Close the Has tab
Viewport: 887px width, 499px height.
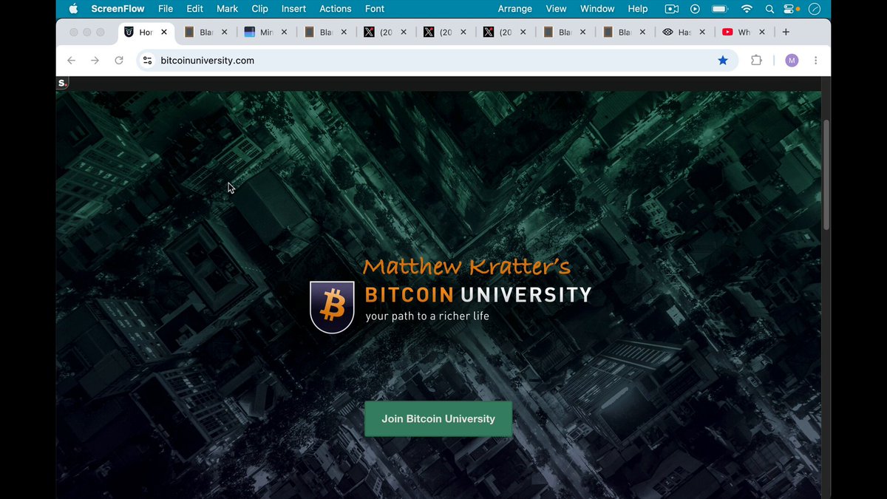pyautogui.click(x=702, y=33)
